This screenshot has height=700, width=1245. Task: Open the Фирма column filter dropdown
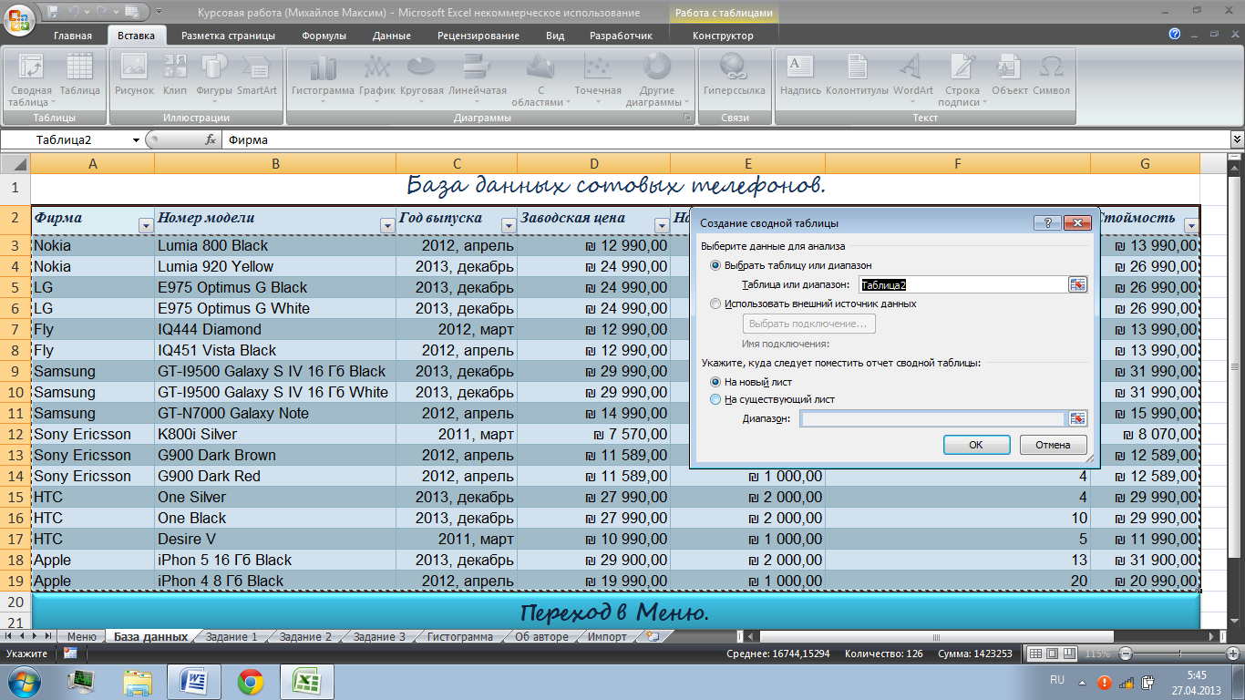click(x=145, y=225)
